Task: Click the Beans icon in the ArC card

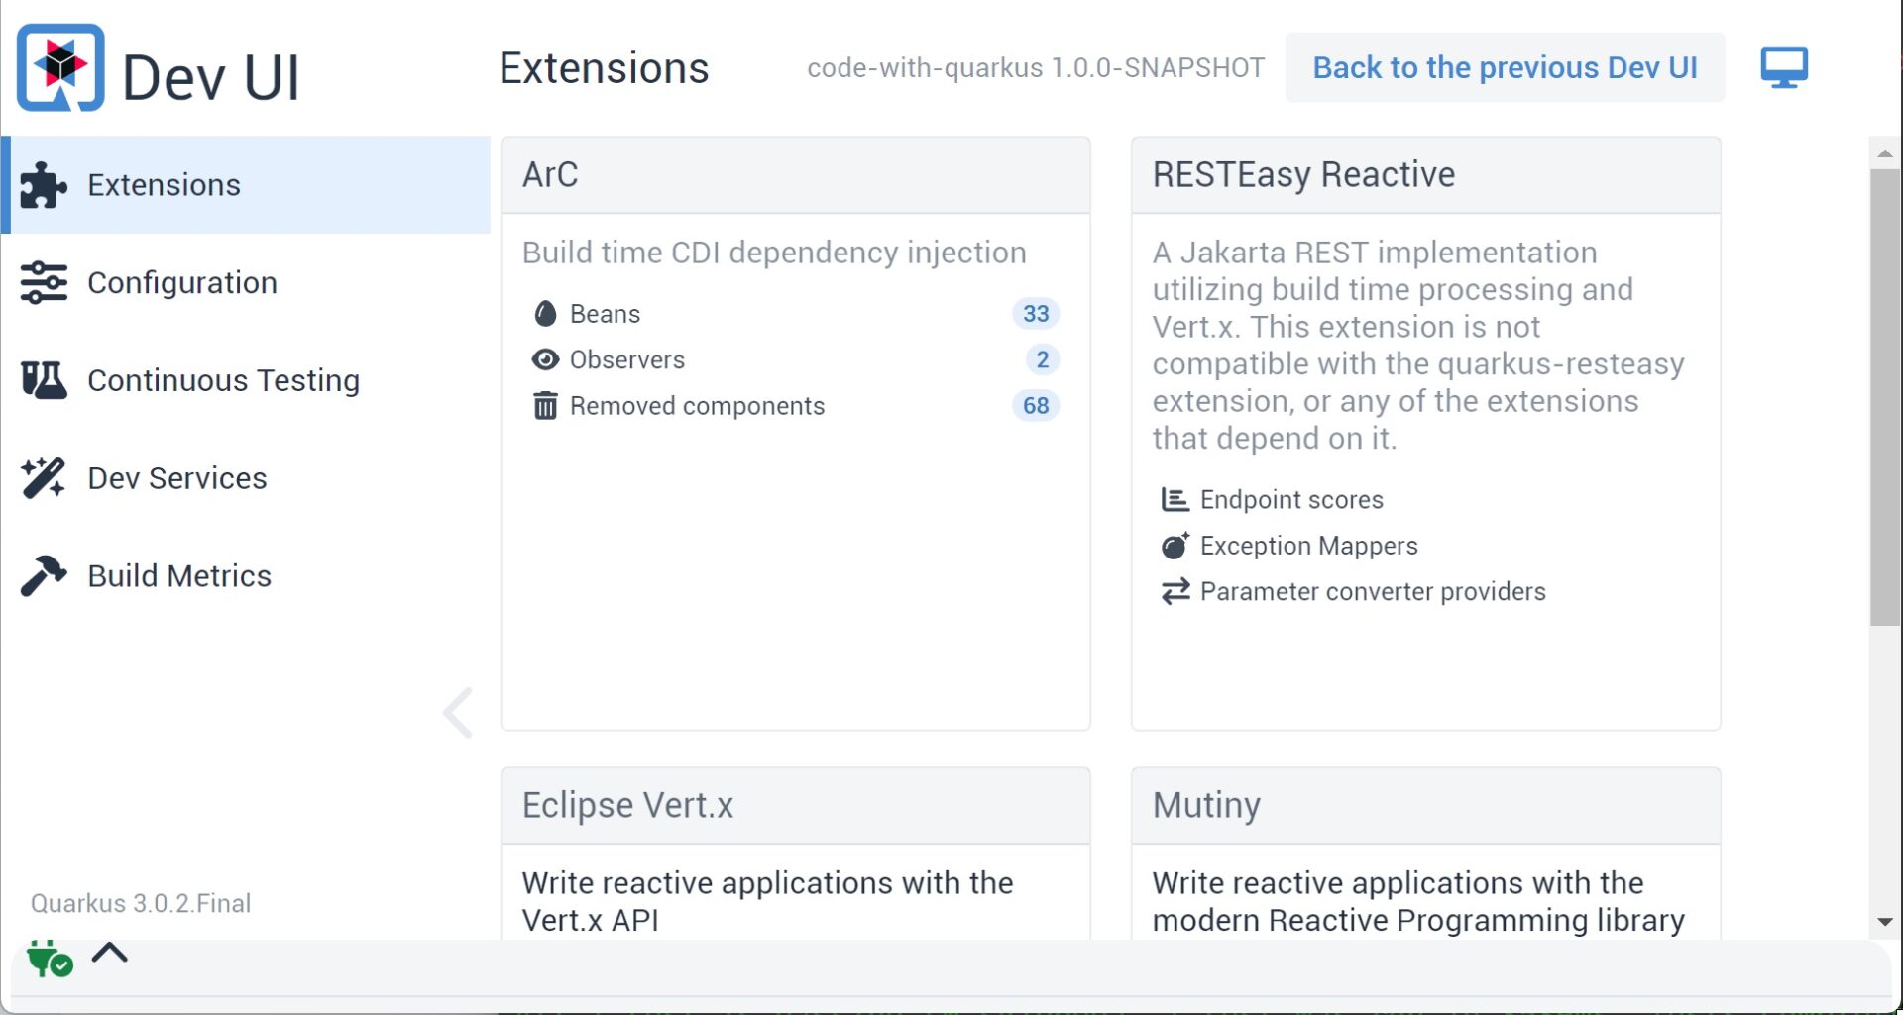Action: [545, 313]
